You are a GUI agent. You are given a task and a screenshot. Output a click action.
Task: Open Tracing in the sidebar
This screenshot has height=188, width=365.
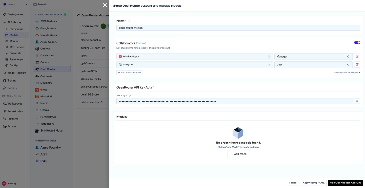12,80
